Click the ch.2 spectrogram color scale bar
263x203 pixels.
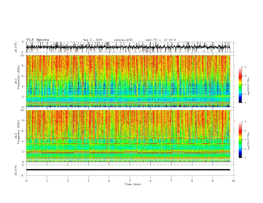(x=240, y=140)
